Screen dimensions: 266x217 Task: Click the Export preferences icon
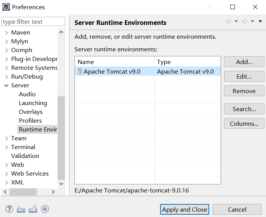point(33,209)
